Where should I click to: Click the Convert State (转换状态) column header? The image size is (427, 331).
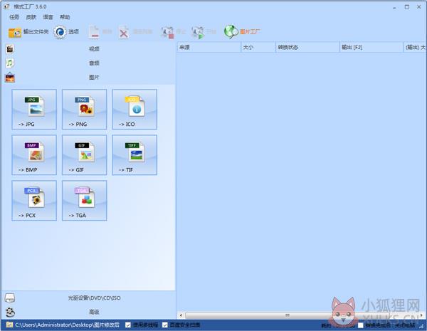[x=307, y=48]
